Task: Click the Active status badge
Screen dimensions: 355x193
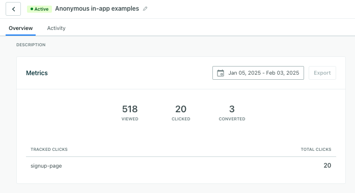Action: [39, 9]
